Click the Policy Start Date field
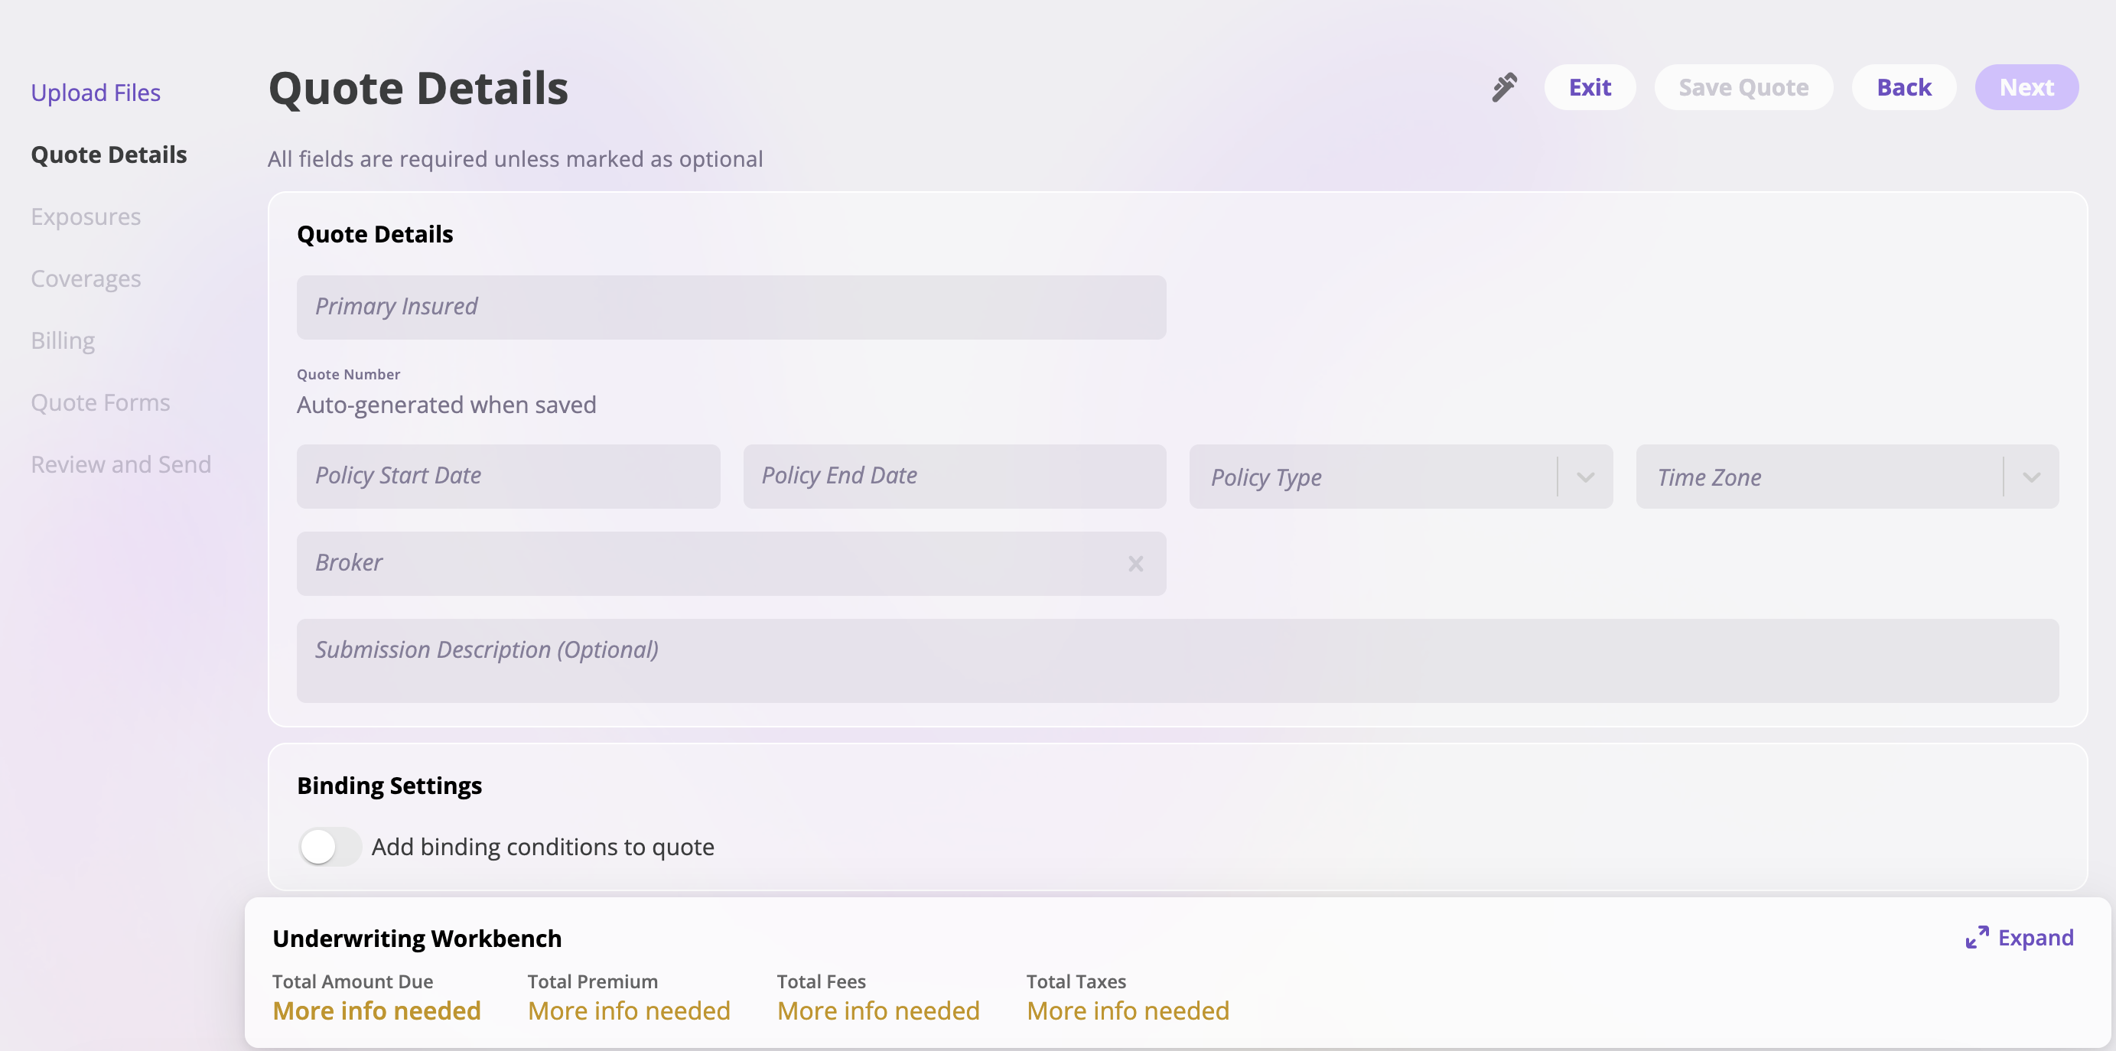Screen dimensions: 2116x1051 [508, 477]
